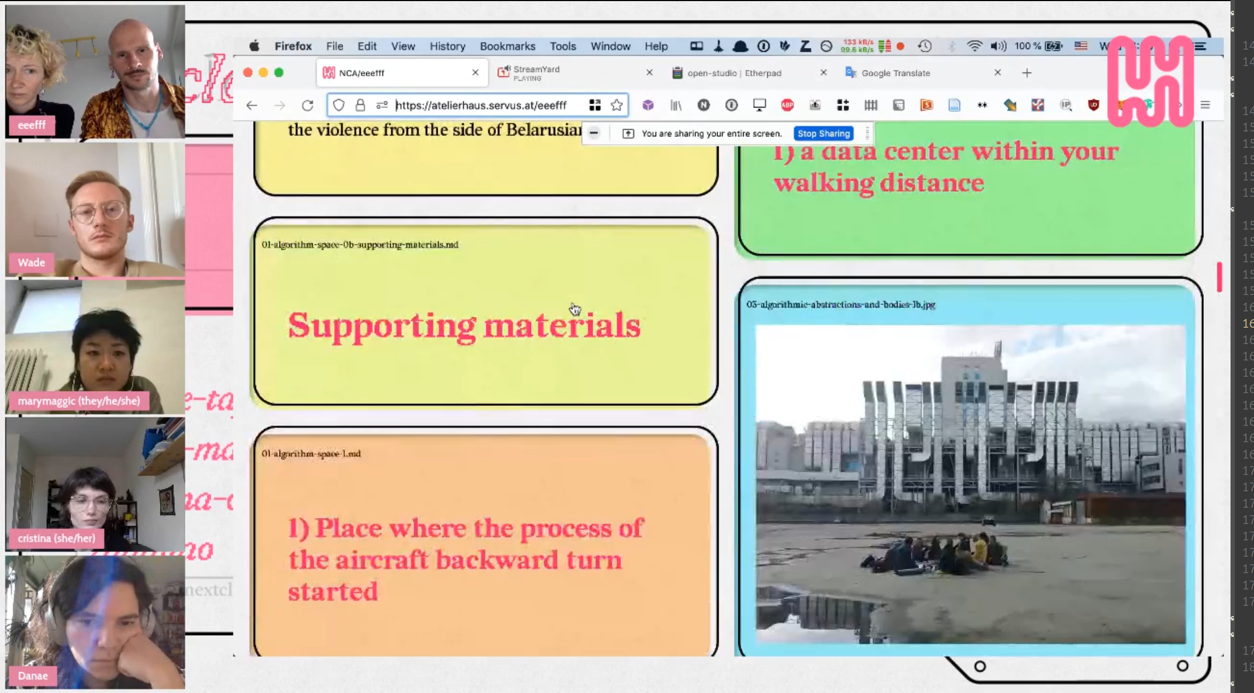The image size is (1254, 693).
Task: Click the atelierhaus URL address field
Action: pos(480,105)
